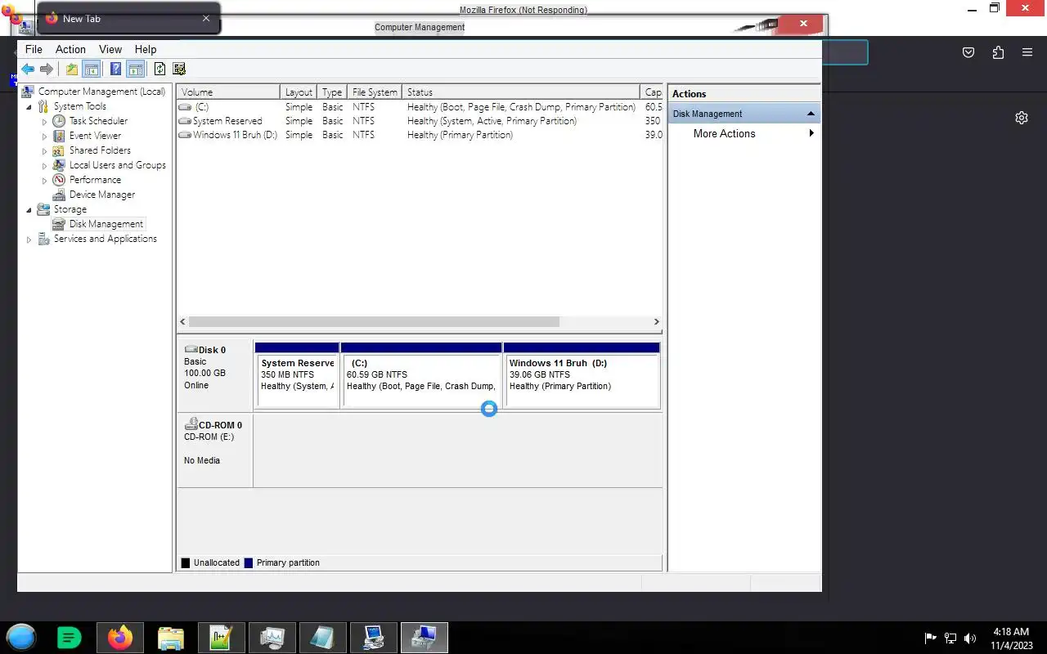This screenshot has height=654, width=1047.
Task: Collapse the System Tools node
Action: [x=29, y=106]
